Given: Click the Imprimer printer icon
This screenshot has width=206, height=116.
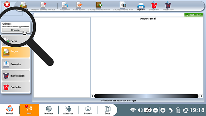Looking at the screenshot, I should (x=141, y=5).
